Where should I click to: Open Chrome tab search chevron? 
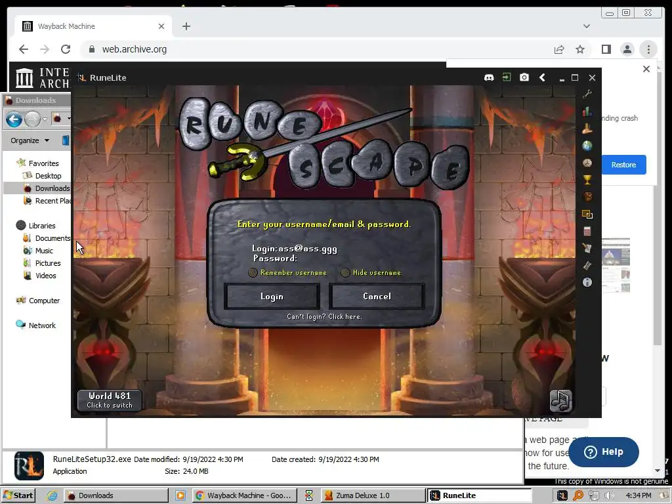(587, 26)
